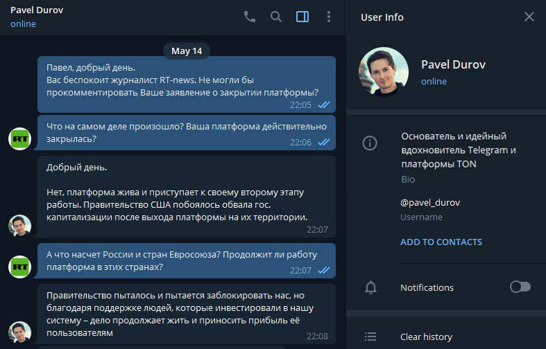Click the Notifications label
Image resolution: width=546 pixels, height=349 pixels.
427,288
